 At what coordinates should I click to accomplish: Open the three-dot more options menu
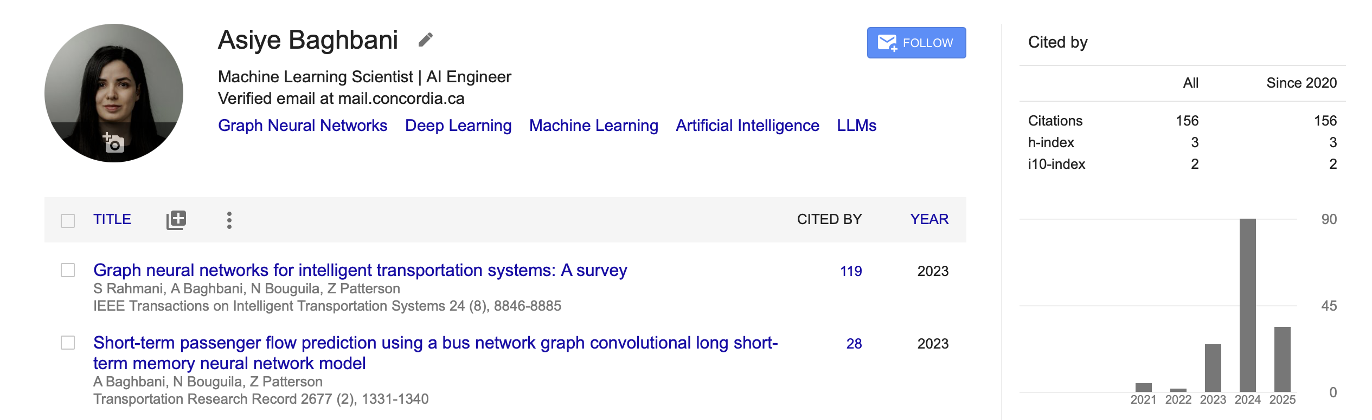click(x=229, y=220)
